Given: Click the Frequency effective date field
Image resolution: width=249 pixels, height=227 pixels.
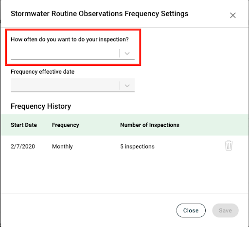Looking at the screenshot, I should point(72,85).
